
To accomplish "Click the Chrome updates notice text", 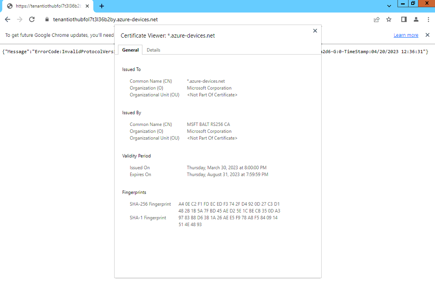I will (59, 35).
